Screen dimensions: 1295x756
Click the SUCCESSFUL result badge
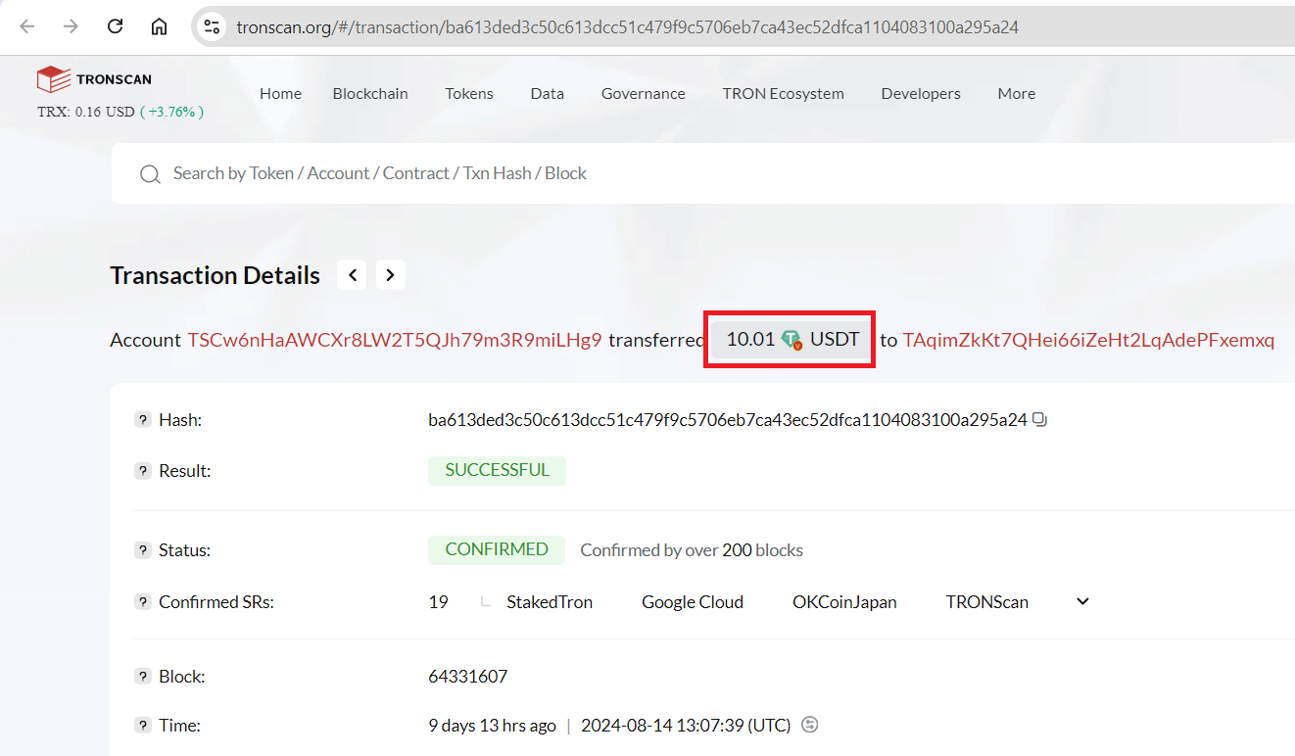pos(497,470)
